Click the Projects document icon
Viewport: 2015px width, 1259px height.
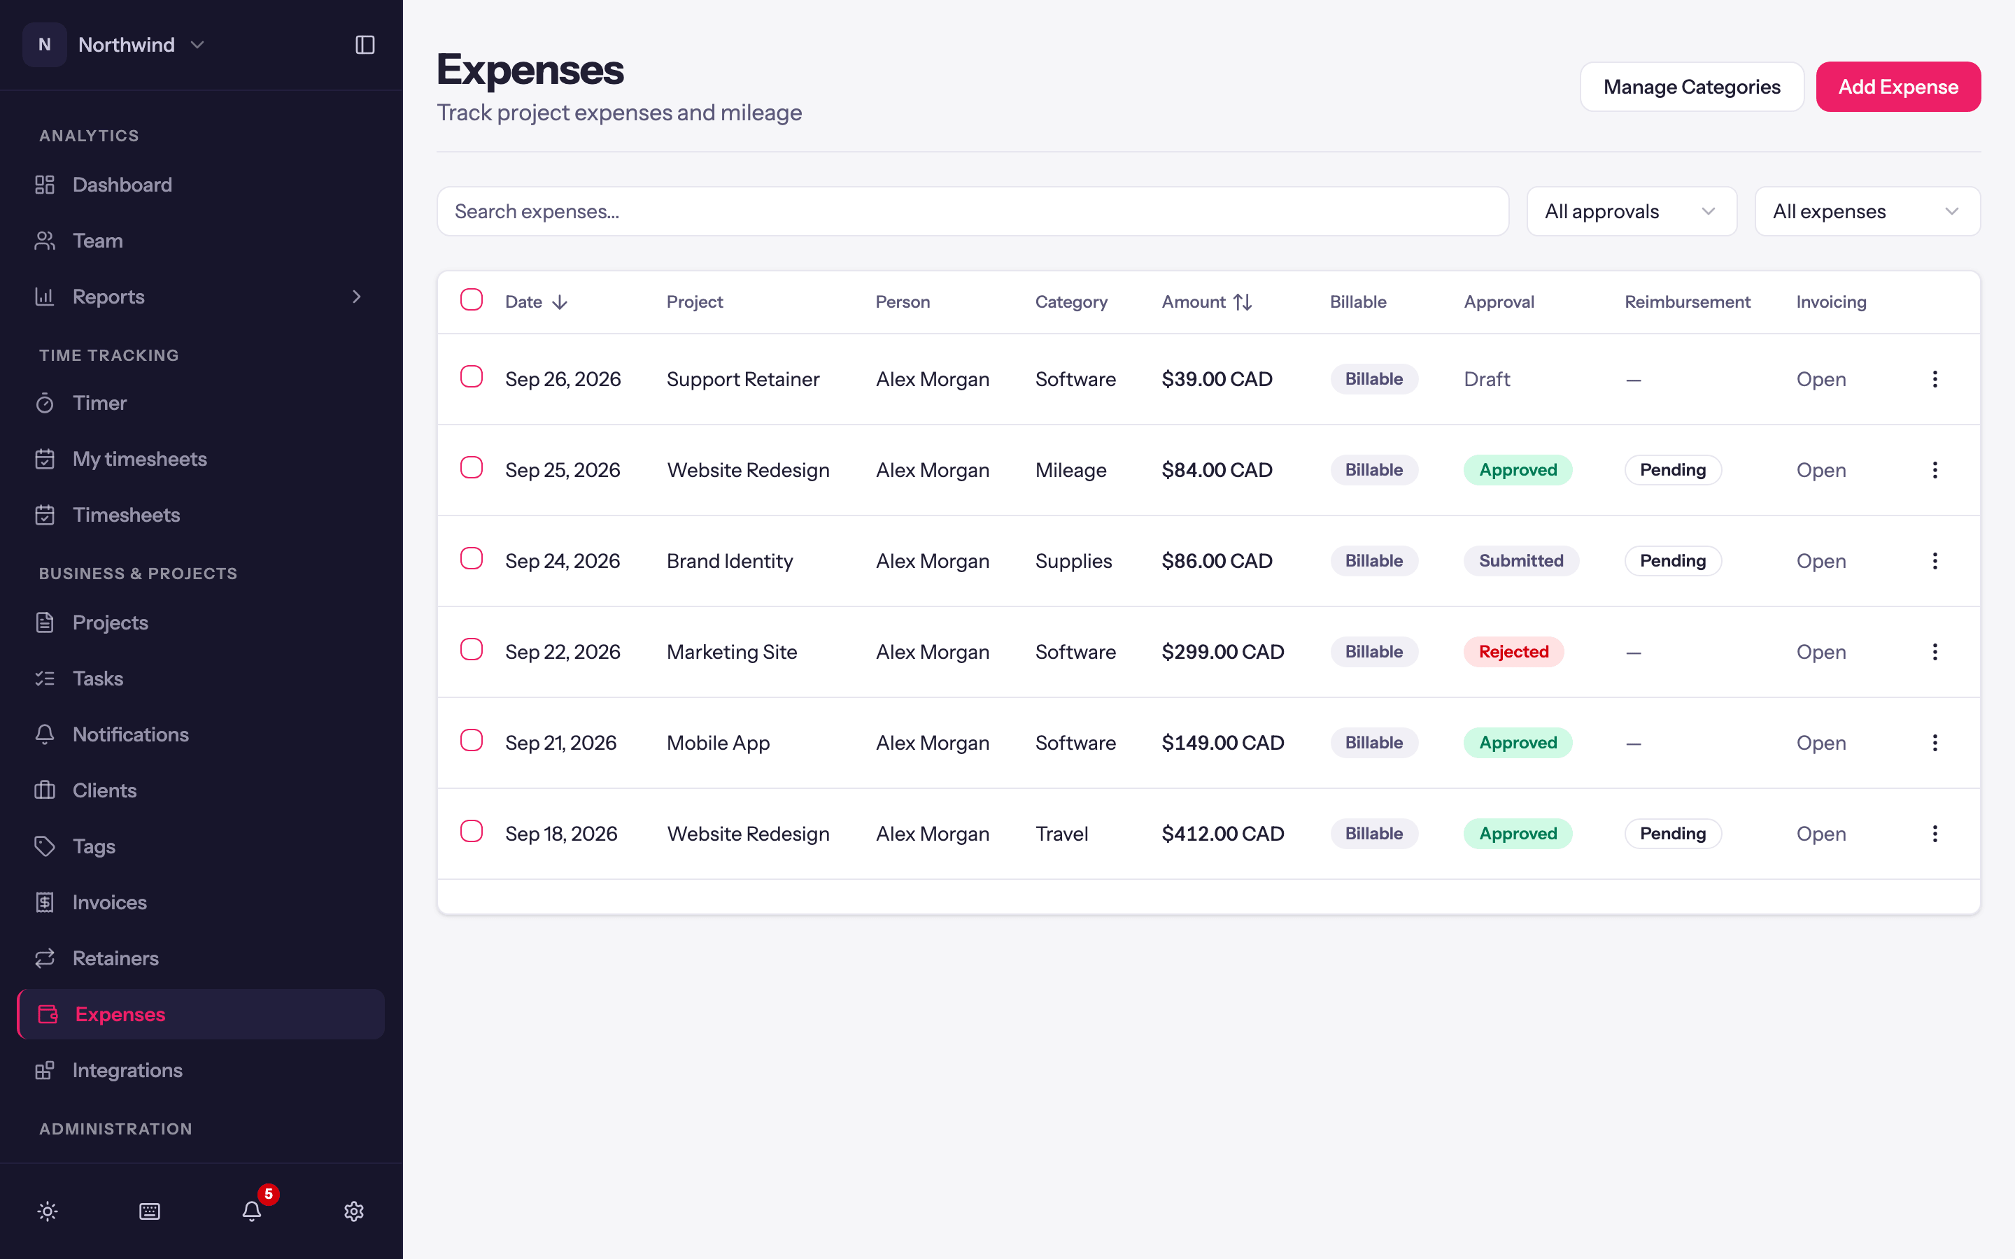tap(45, 623)
